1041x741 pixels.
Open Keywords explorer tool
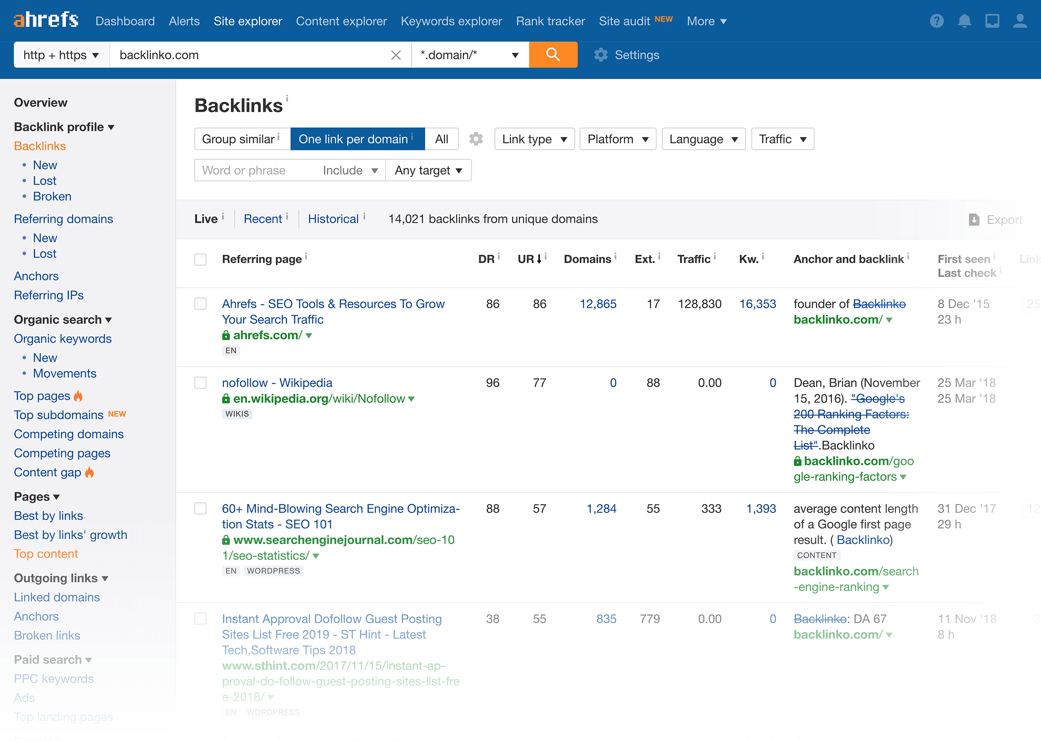(452, 22)
